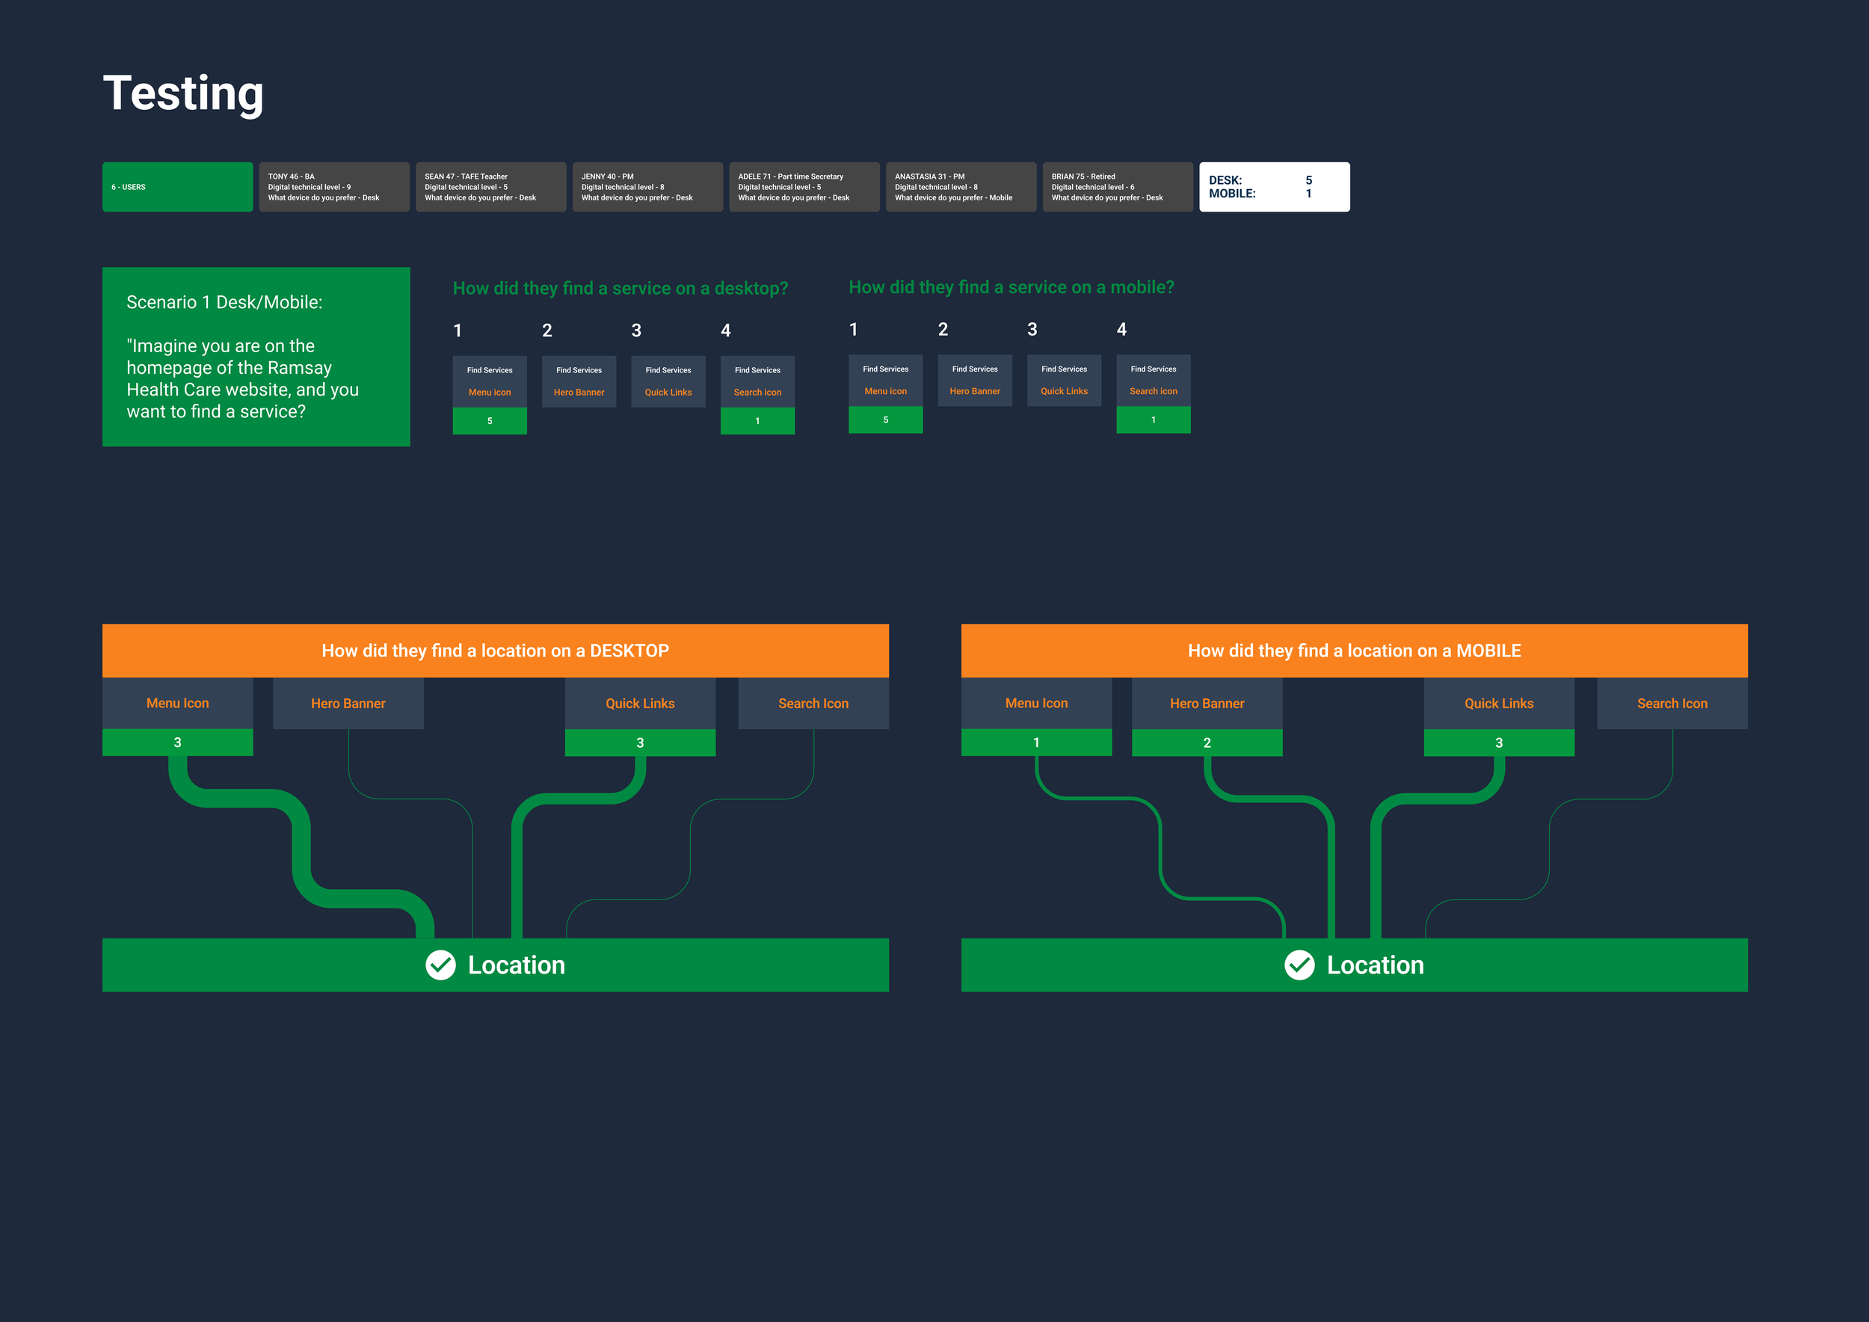Select Quick Links in DESKTOP location chart
This screenshot has height=1322, width=1869.
(641, 704)
